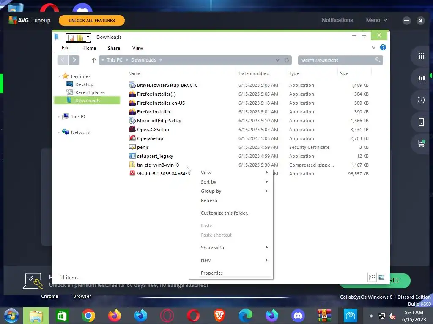
Task: Open AVG TuneUp history clock icon
Action: (421, 100)
